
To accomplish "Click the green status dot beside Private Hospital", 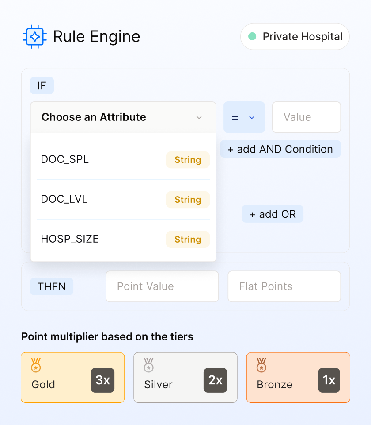I will (x=252, y=36).
